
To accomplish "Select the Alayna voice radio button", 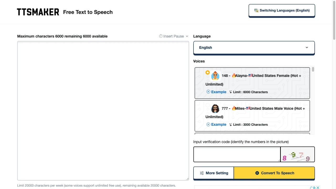I will [x=208, y=72].
